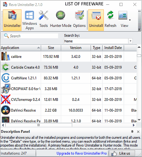Click the 2.22 GB size cell
Image resolution: width=142 pixels, height=157 pixels.
tap(51, 110)
